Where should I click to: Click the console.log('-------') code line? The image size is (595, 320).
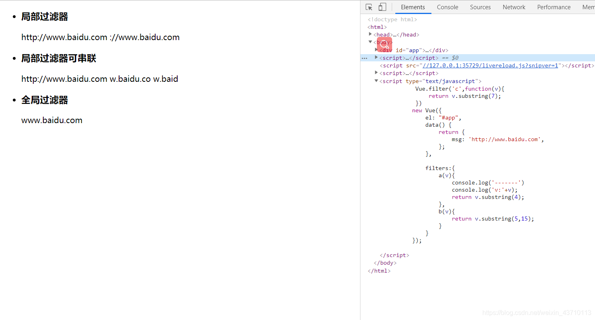point(488,182)
